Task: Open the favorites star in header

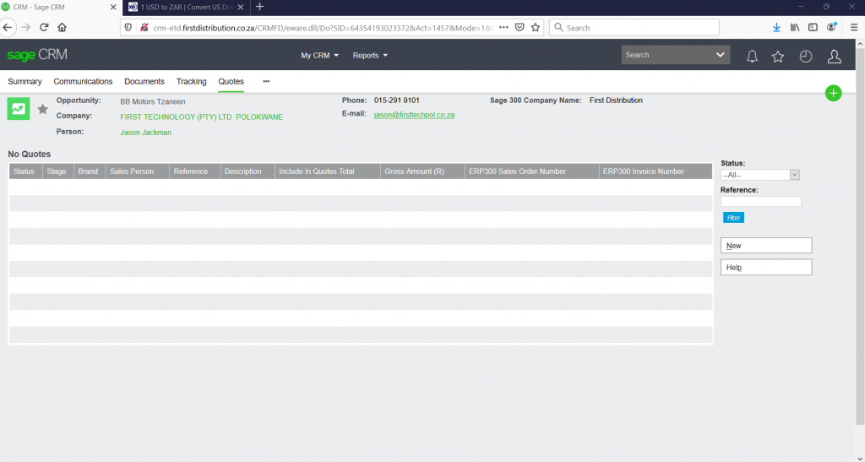Action: 778,56
